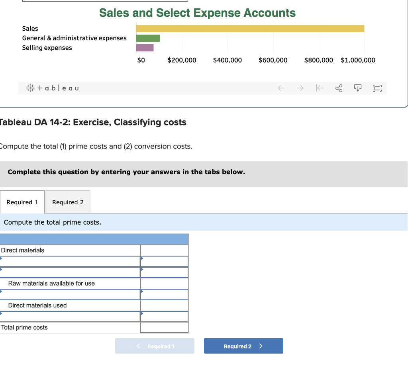Viewport: 408px width, 366px height.
Task: Click the Direct materials used label
Action: [x=37, y=305]
